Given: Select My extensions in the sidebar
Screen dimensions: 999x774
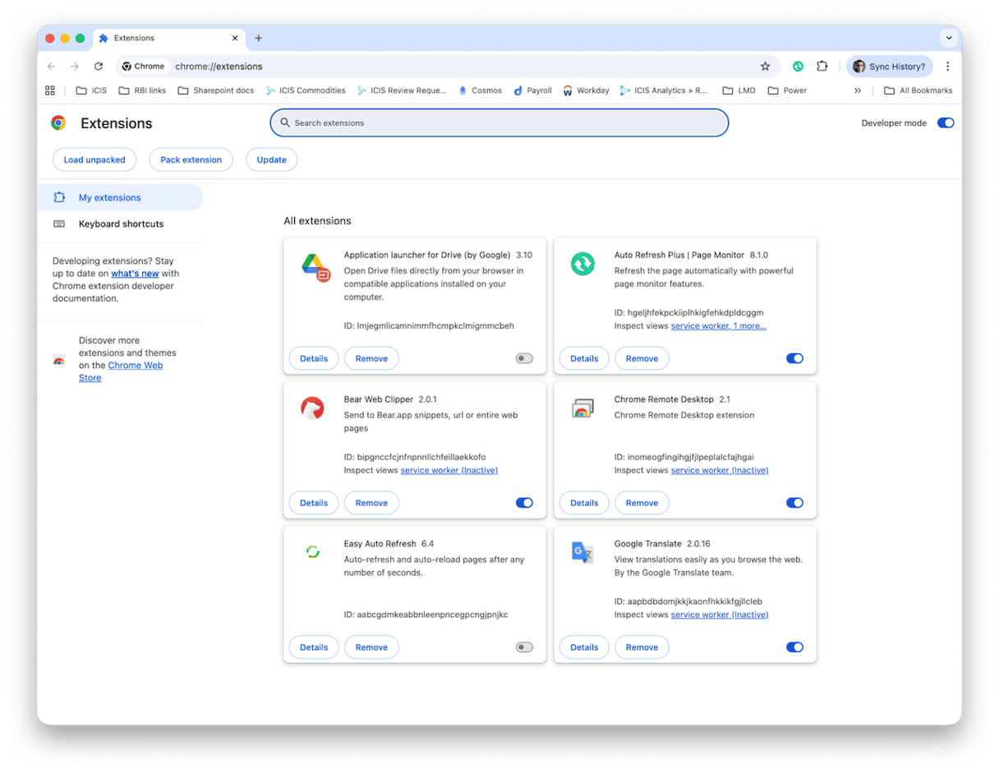Looking at the screenshot, I should [x=109, y=197].
